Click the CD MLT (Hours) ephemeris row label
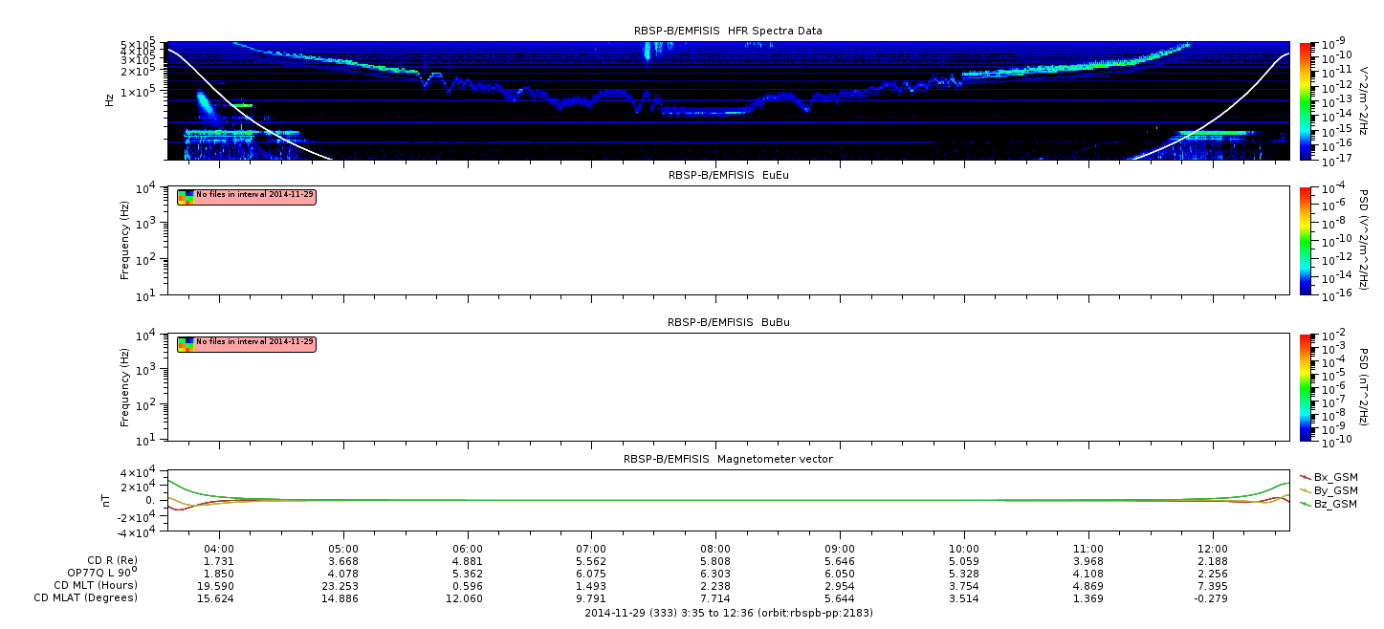 [x=95, y=585]
